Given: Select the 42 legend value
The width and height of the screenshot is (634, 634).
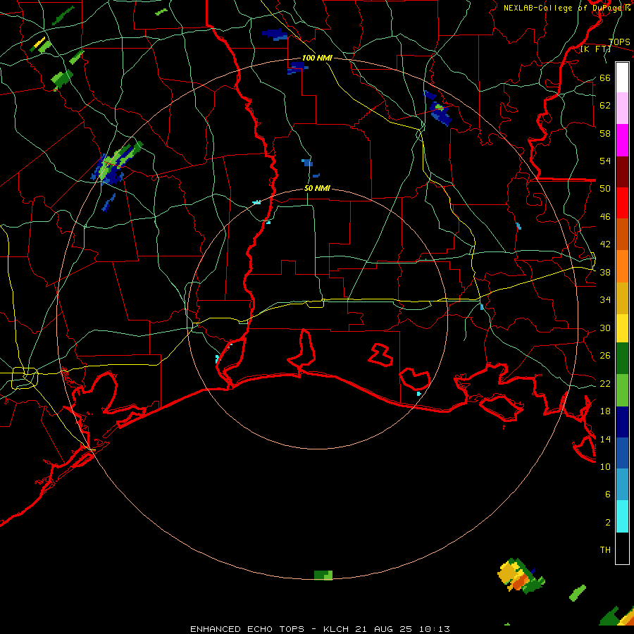Looking at the screenshot, I should pos(605,244).
